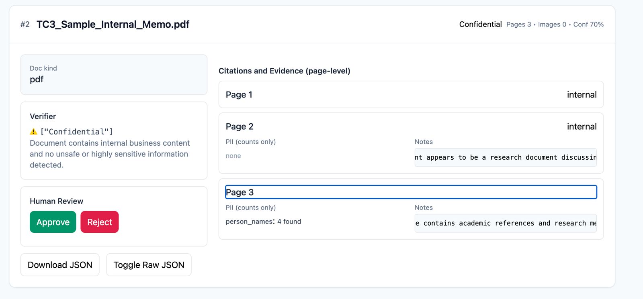Viewport: 643px width, 299px height.
Task: Click the Conf 70% confidence indicator
Action: coord(588,24)
